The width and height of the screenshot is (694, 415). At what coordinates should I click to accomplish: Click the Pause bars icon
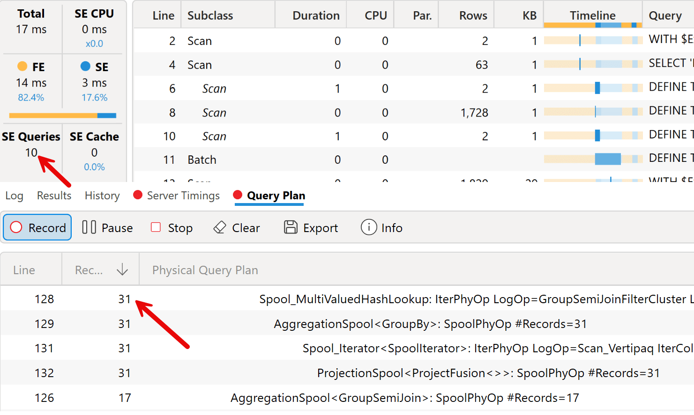(89, 227)
